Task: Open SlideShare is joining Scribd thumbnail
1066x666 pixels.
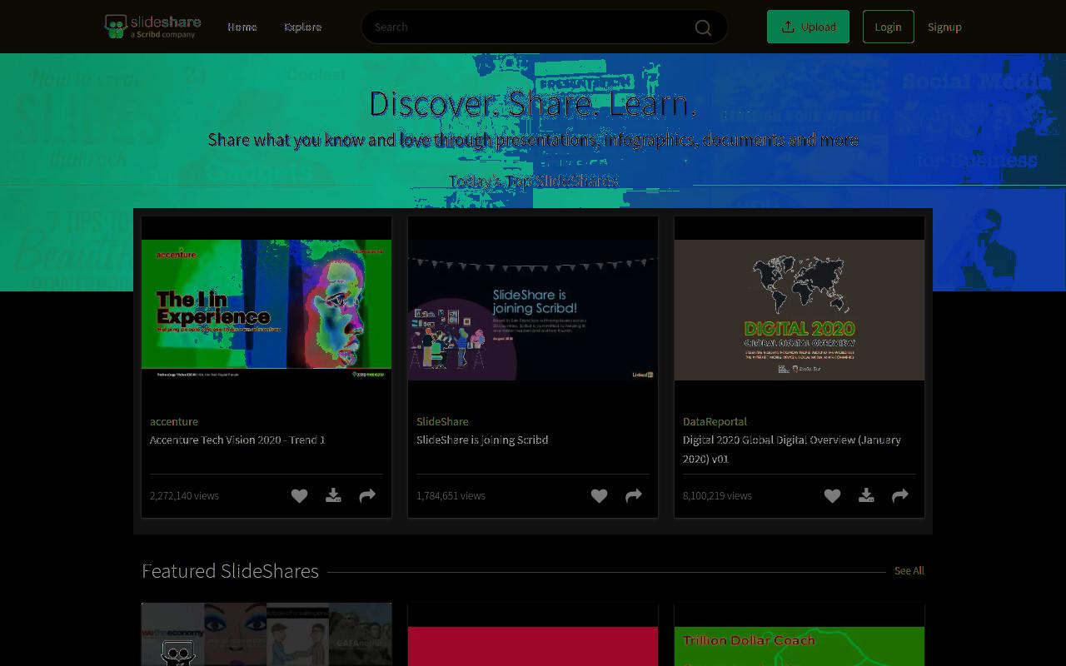Action: pyautogui.click(x=533, y=310)
